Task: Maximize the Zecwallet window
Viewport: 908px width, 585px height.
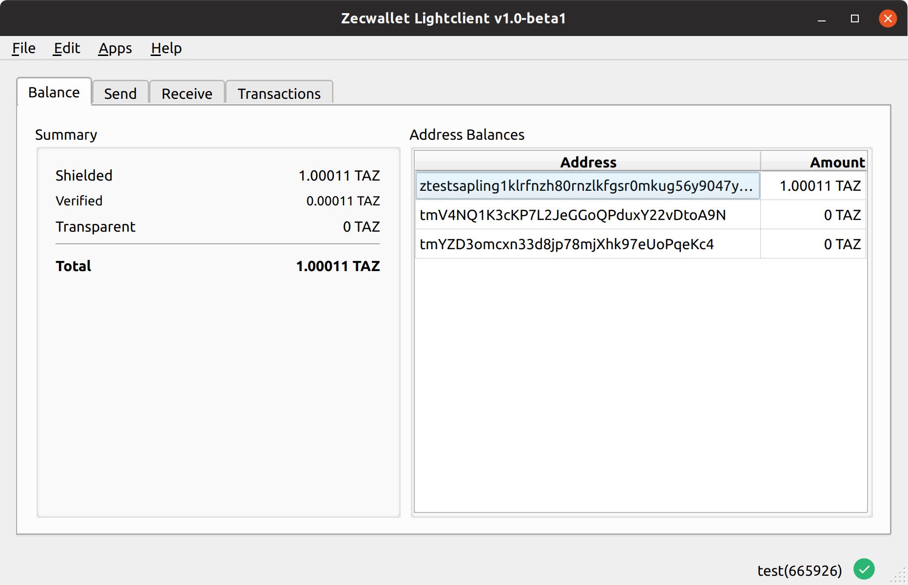Action: point(854,18)
